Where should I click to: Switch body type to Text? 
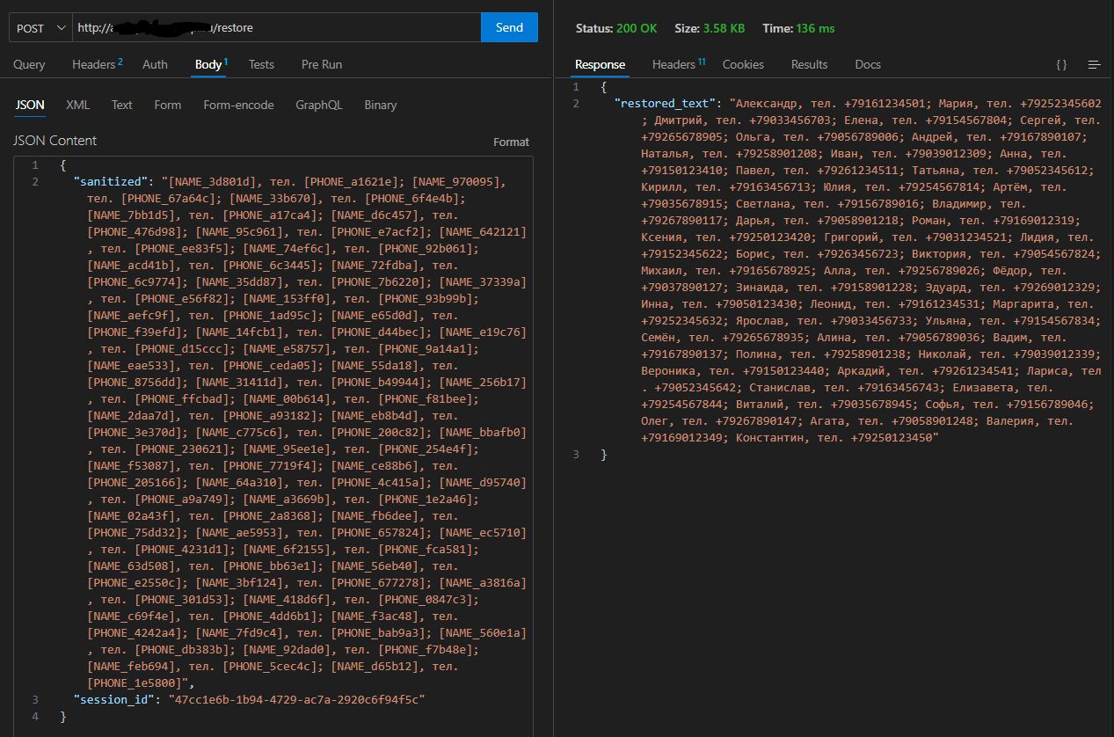121,106
